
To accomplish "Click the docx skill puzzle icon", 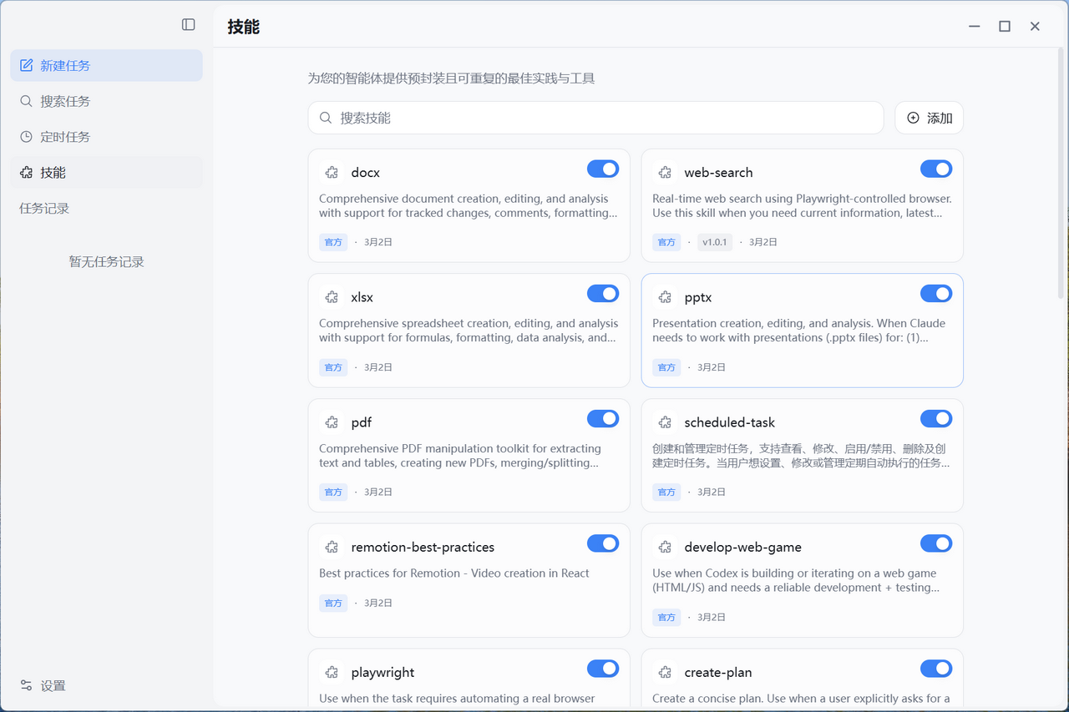I will pyautogui.click(x=332, y=173).
